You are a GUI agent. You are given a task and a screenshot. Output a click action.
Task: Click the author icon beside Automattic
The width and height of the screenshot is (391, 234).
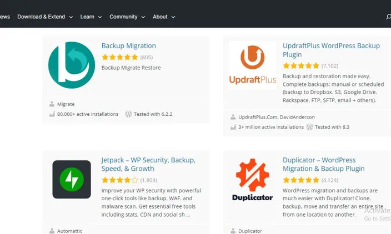click(x=52, y=231)
